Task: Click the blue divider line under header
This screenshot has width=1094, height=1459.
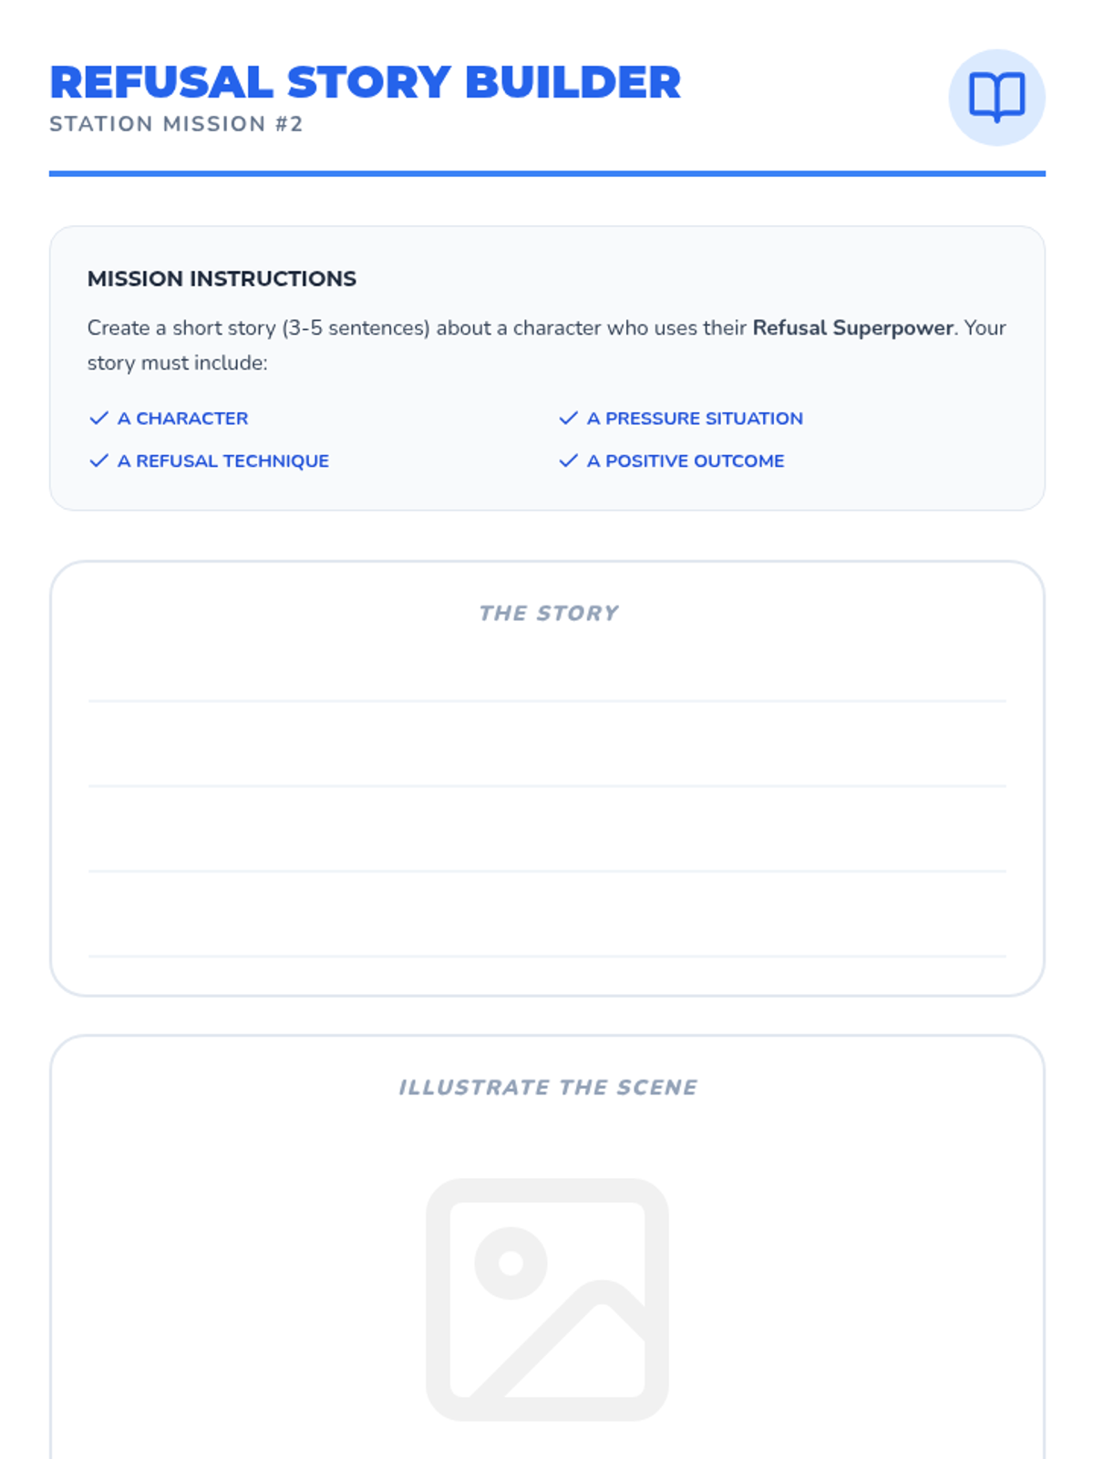Action: (547, 173)
